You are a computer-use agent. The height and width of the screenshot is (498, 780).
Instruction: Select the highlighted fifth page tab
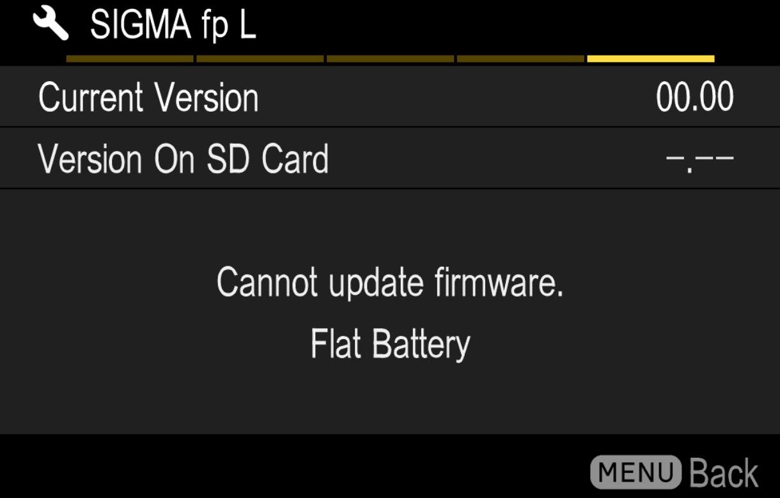tap(651, 59)
